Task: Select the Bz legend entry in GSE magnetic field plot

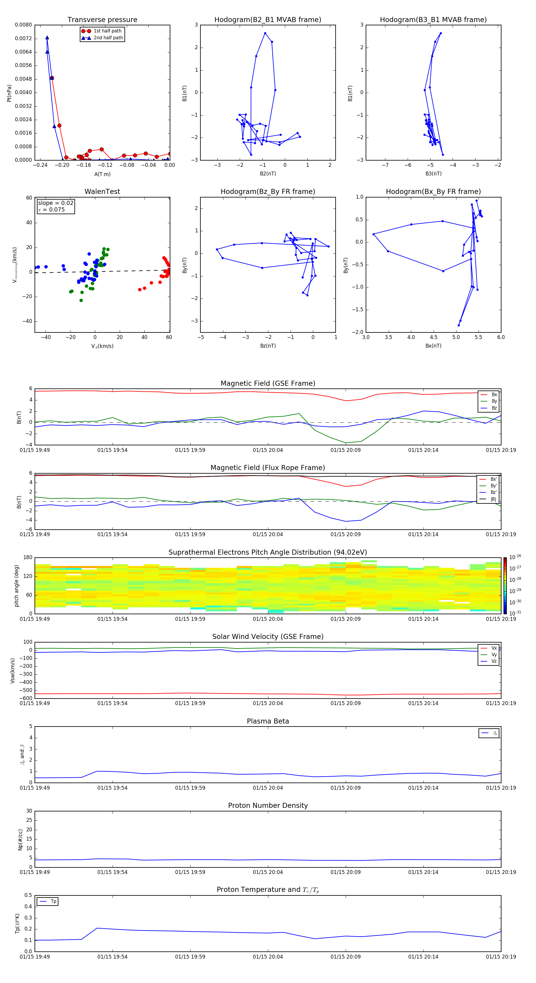Action: [x=489, y=408]
